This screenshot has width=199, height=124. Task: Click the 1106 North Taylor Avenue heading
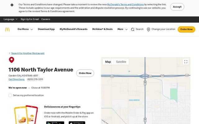pyautogui.click(x=41, y=69)
